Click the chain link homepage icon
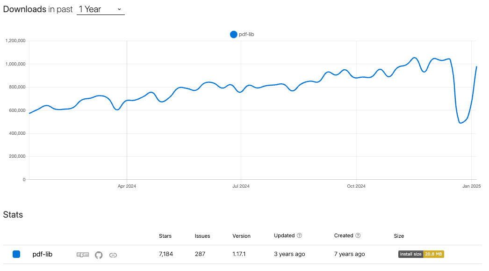The width and height of the screenshot is (489, 271). [113, 255]
